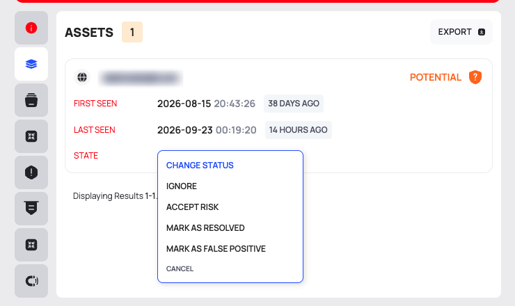Click the circular refresh sidebar icon
Image resolution: width=515 pixels, height=306 pixels.
pyautogui.click(x=31, y=281)
